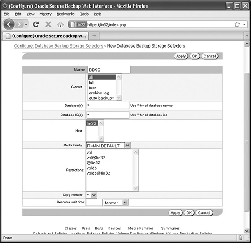
Task: Follow the Configure breadcrumb link
Action: click(x=24, y=46)
